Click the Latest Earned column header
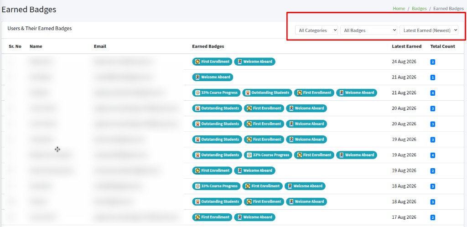Viewport: 467px width, 227px height. point(406,46)
